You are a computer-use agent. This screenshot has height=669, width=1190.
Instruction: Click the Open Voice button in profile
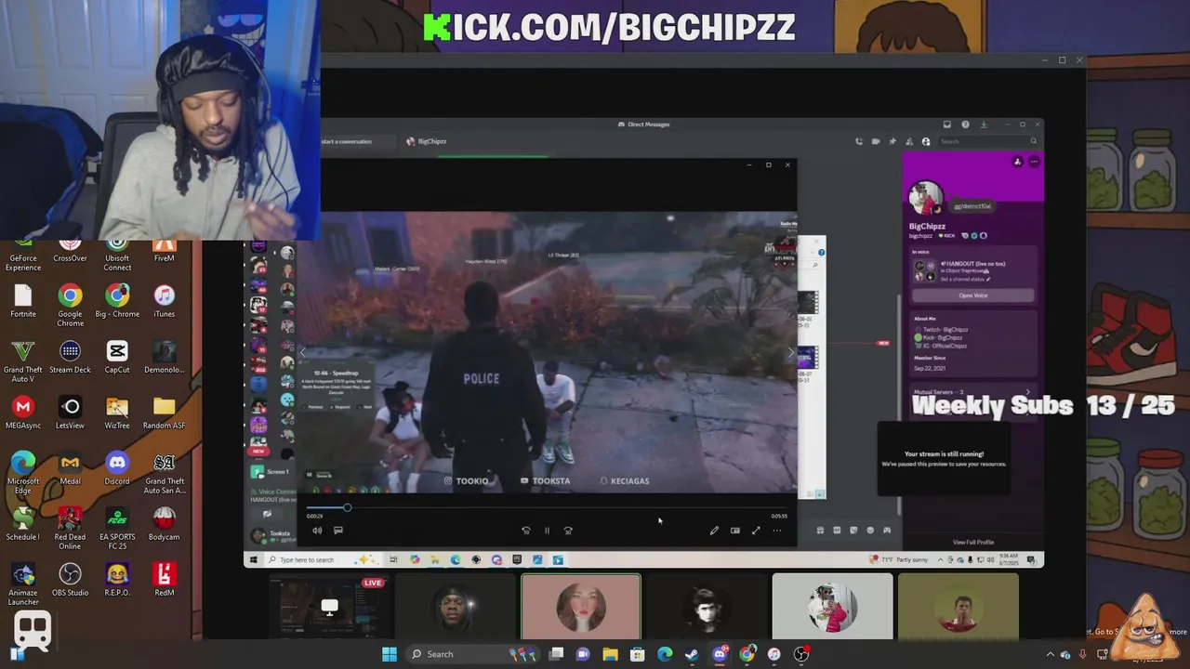coord(972,295)
